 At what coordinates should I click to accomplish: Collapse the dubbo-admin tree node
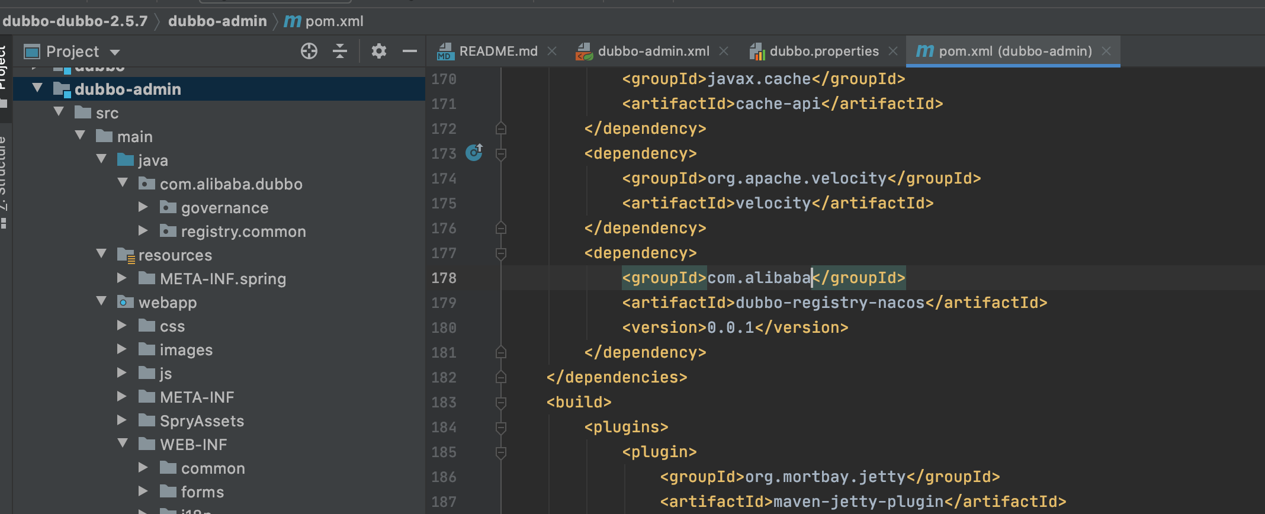[x=37, y=88]
